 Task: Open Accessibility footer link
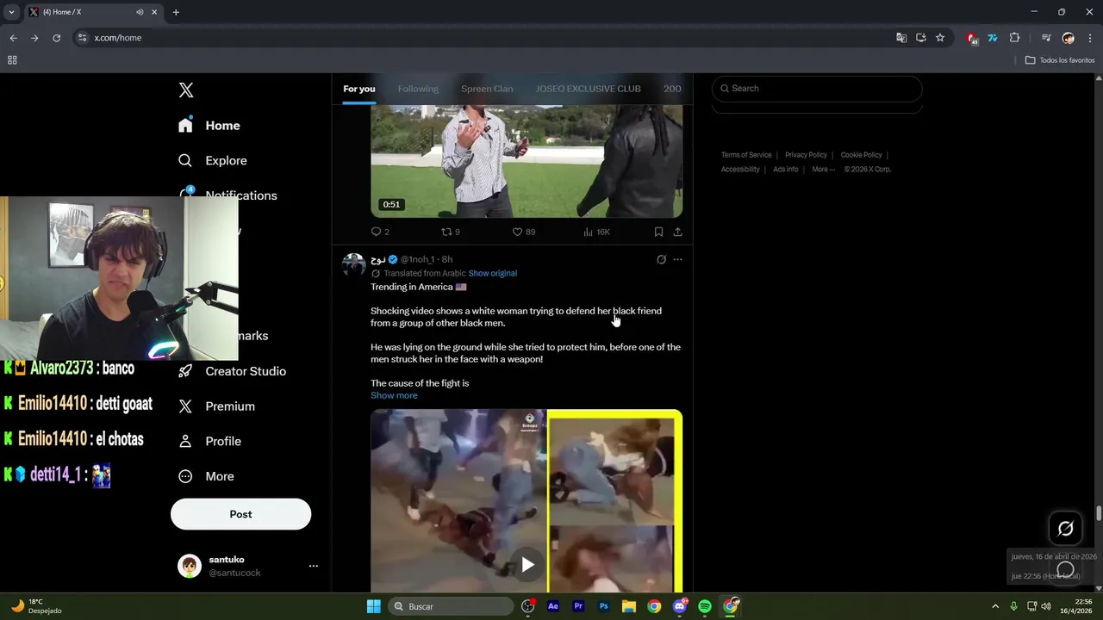[740, 170]
